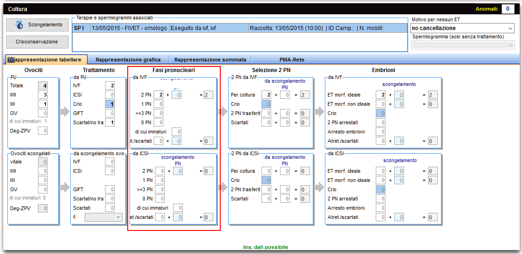Click the camera icon on the tabellare tab

click(11, 60)
